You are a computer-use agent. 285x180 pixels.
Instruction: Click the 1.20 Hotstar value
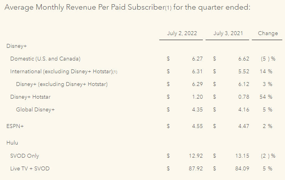click(197, 97)
